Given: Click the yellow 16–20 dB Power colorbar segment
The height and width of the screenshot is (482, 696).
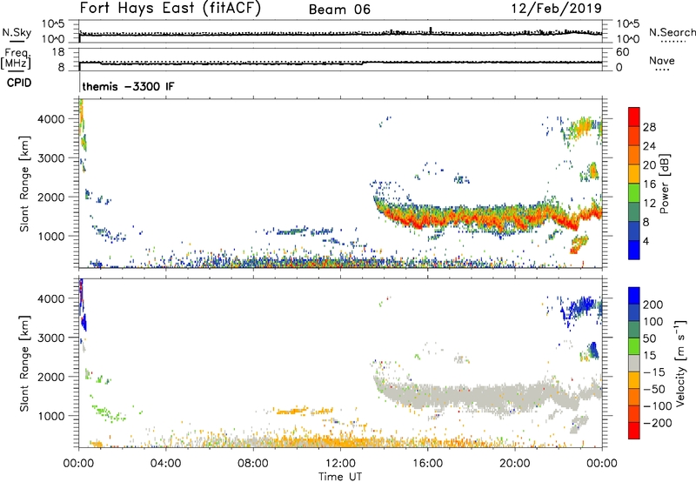Looking at the screenshot, I should pos(634,173).
